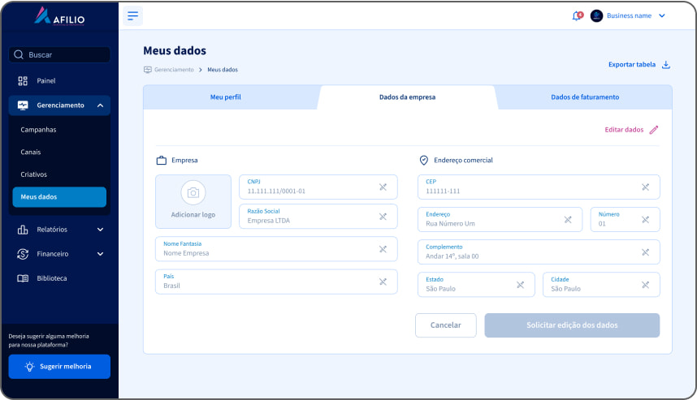Click the Sugerir melhoria button
Image resolution: width=697 pixels, height=400 pixels.
tap(59, 367)
